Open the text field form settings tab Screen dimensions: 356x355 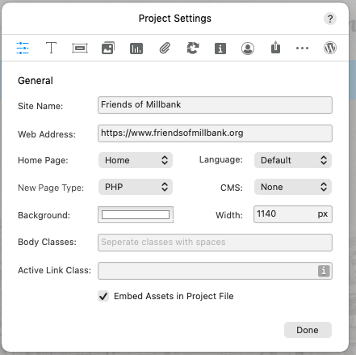[80, 49]
